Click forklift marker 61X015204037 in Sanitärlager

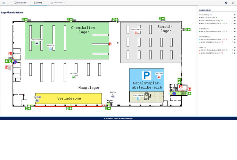click(136, 33)
